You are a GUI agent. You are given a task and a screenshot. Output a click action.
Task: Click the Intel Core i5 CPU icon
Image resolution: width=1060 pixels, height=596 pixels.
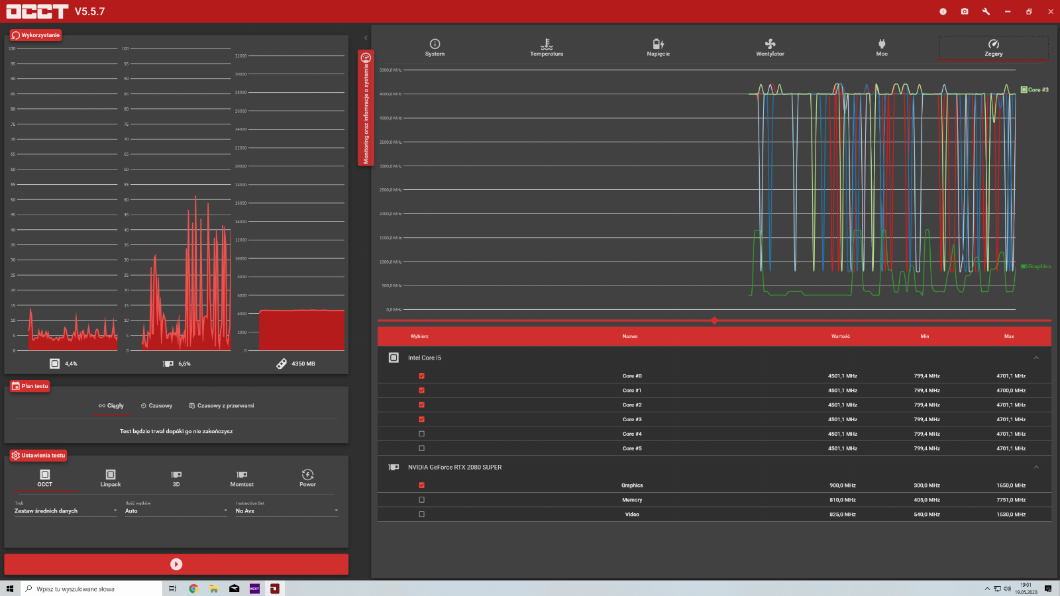394,358
